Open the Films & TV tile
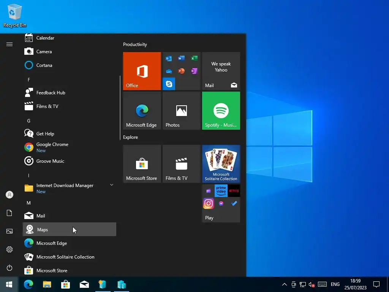 [x=182, y=164]
